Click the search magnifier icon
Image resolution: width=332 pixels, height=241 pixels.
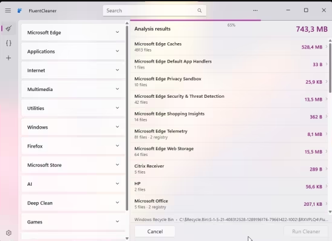coord(200,10)
